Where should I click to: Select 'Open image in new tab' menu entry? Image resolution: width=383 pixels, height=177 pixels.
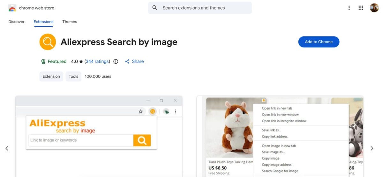pos(279,146)
